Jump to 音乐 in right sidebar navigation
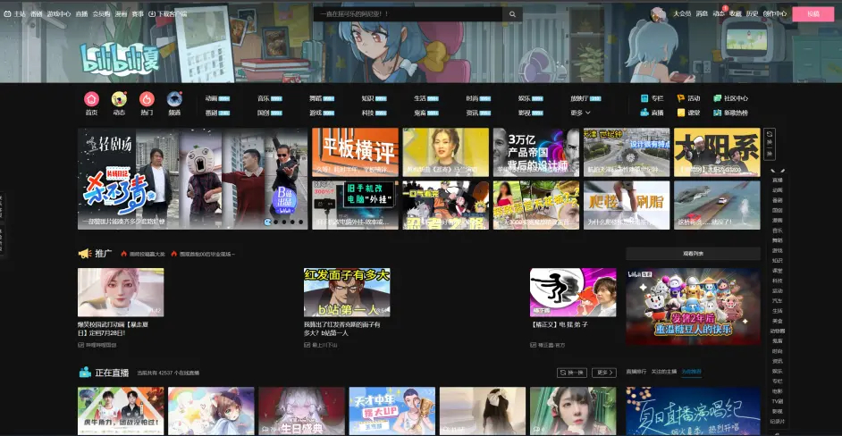This screenshot has height=436, width=842. (x=778, y=230)
